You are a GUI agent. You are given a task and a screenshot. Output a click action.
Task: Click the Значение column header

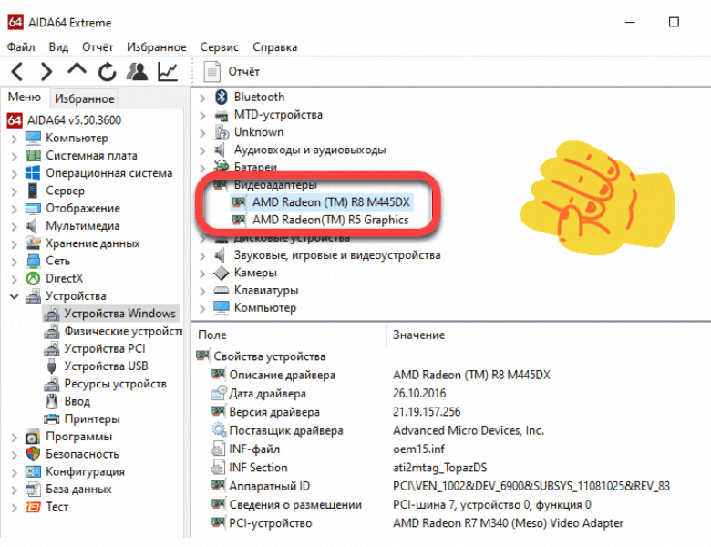click(x=418, y=335)
